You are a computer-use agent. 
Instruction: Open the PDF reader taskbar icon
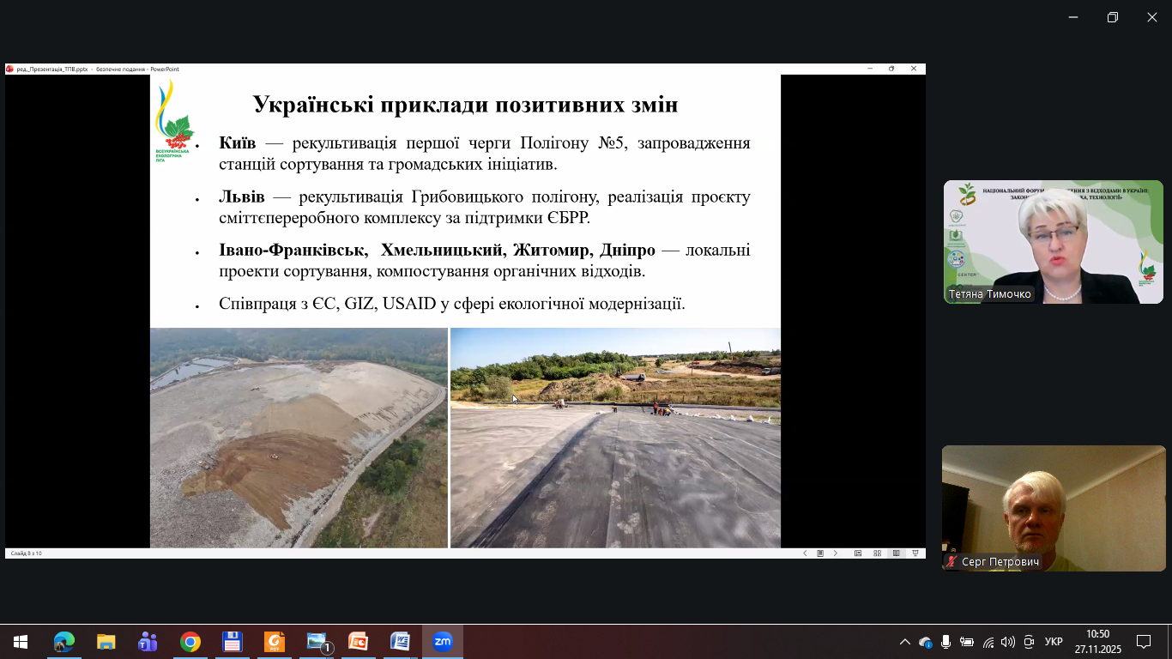(x=274, y=642)
